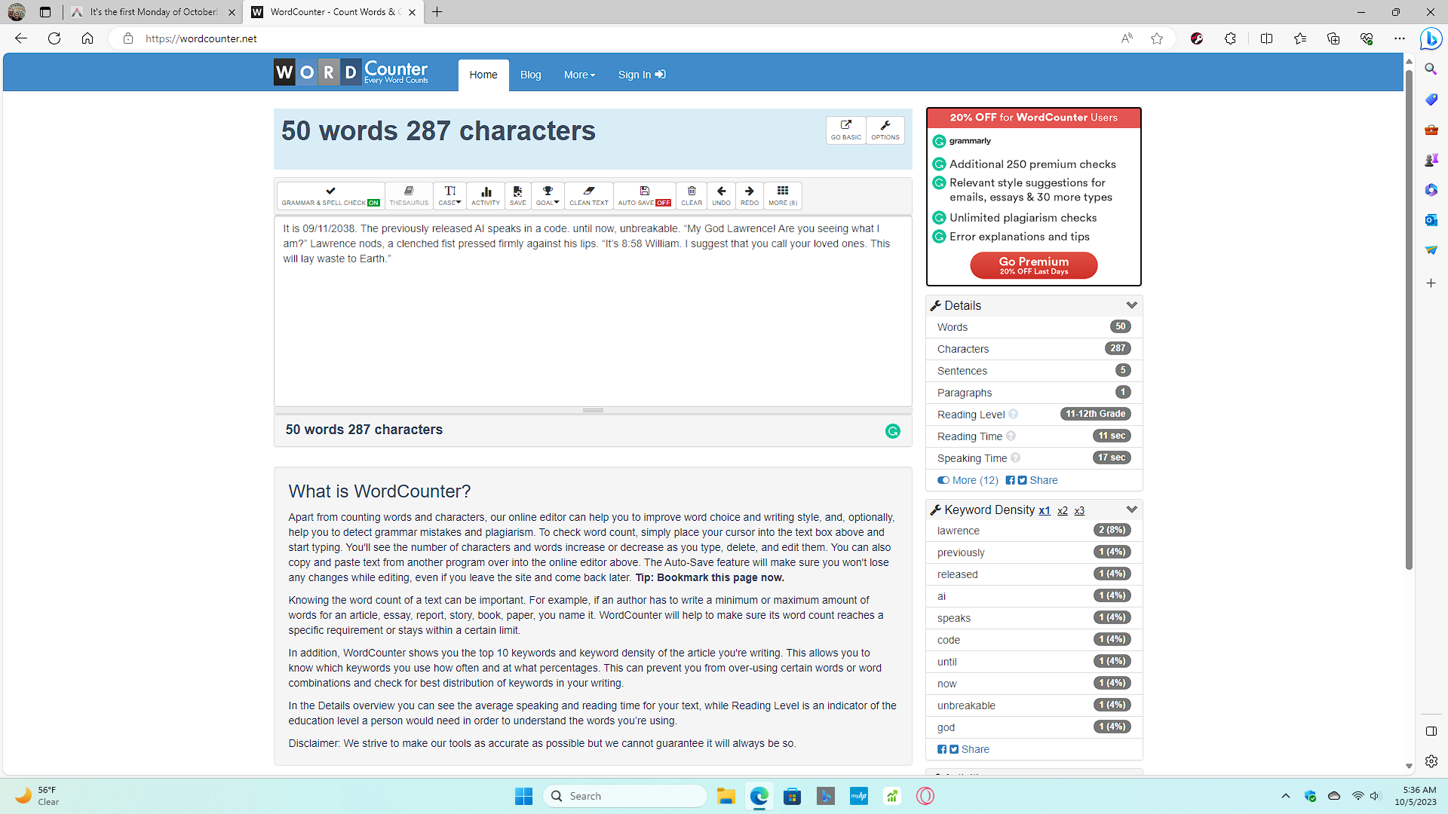
Task: Collapse the Keyword Density panel chevron
Action: (x=1131, y=510)
